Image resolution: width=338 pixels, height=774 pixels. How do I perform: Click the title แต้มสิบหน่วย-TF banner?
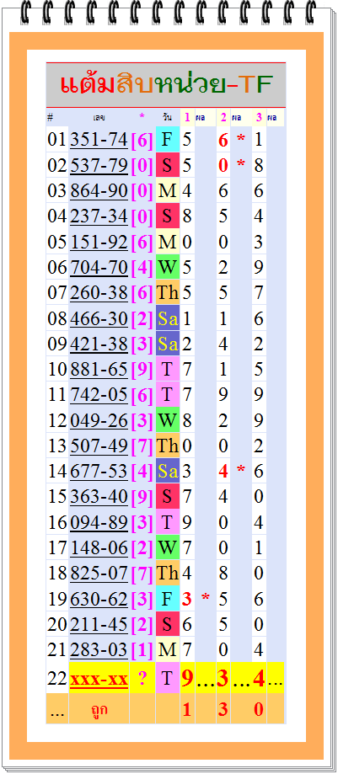pos(166,85)
